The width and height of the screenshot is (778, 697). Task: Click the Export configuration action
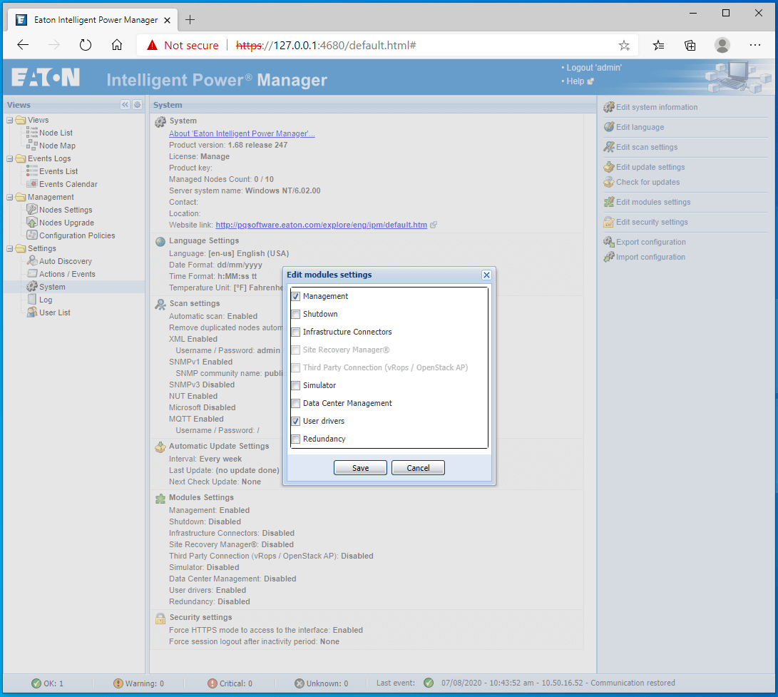[650, 241]
